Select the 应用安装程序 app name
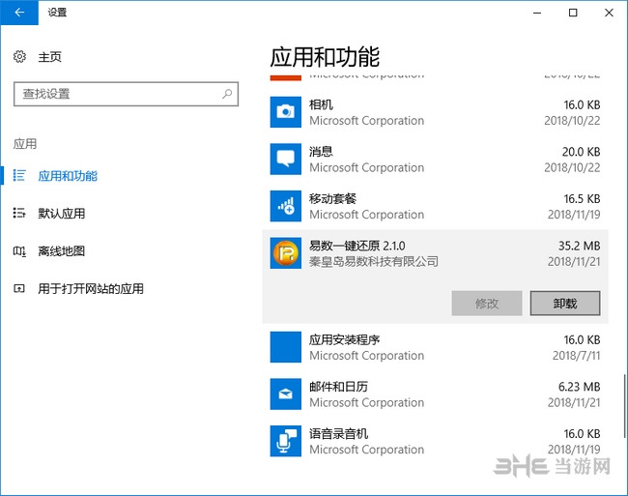 [x=344, y=339]
